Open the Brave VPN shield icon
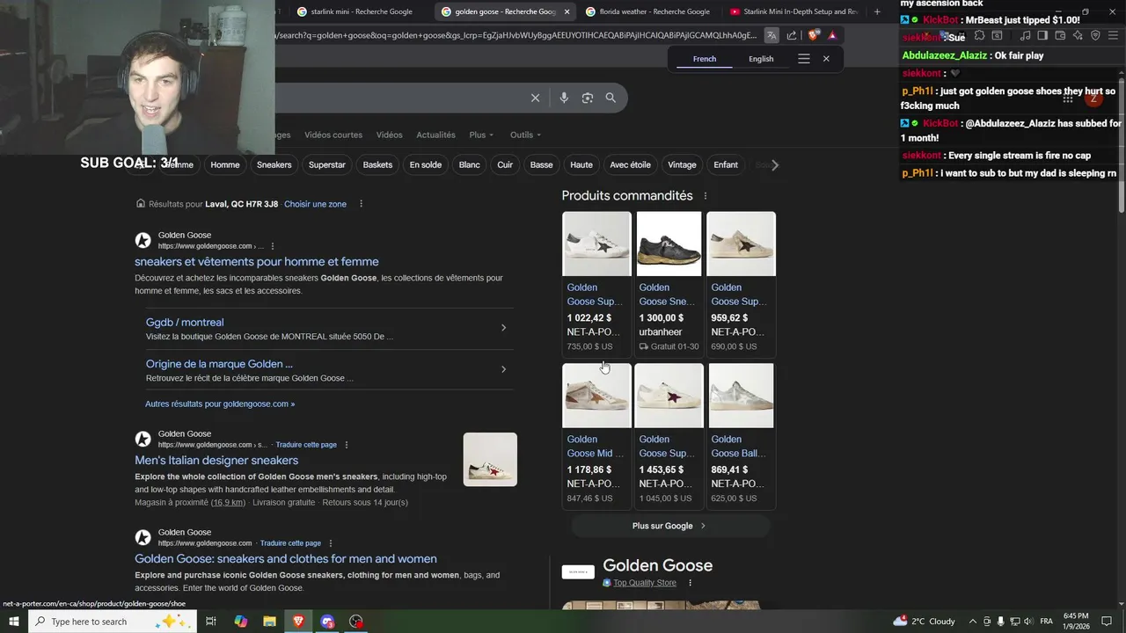The image size is (1126, 633). click(x=1095, y=35)
